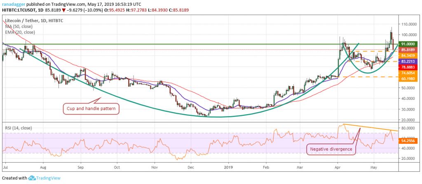Click the red 85.8189 current price tag
The height and width of the screenshot is (184, 422).
click(407, 50)
